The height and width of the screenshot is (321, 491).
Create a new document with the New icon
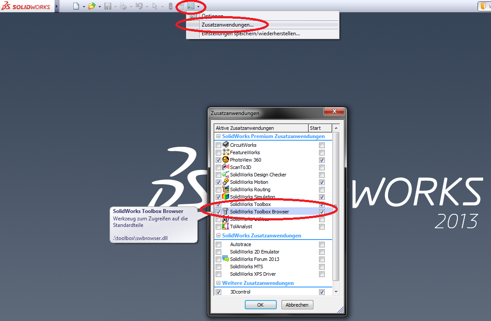pyautogui.click(x=76, y=6)
